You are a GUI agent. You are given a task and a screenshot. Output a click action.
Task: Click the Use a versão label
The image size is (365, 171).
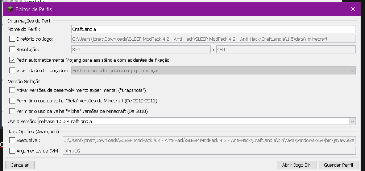point(22,121)
